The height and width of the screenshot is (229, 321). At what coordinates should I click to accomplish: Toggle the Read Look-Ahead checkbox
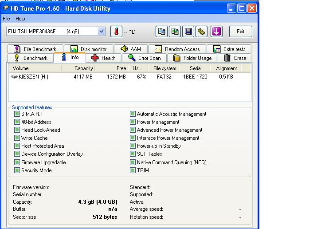[17, 130]
